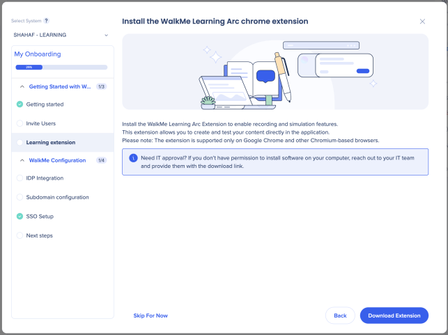Click the green checkmark beside Getting started
The image size is (448, 335).
[20, 104]
